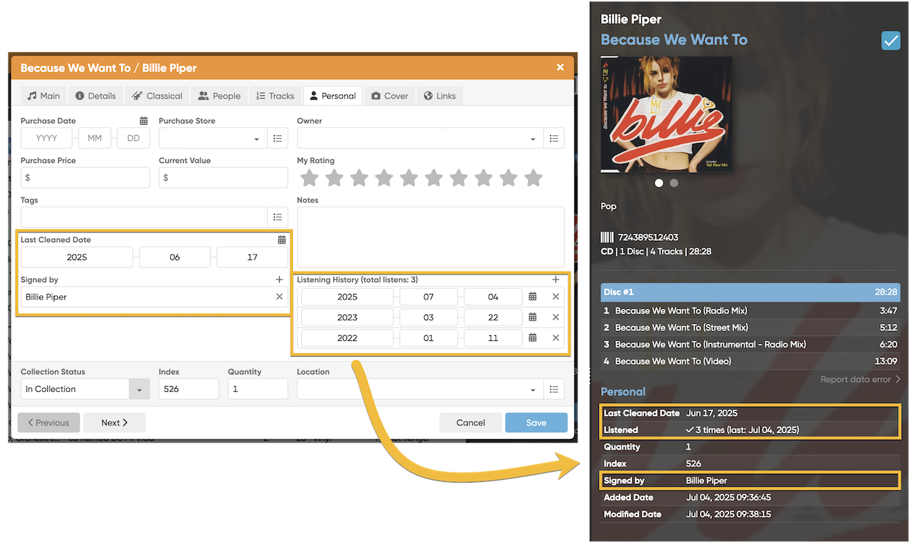Click the Signed by Billie Piper field

coord(147,297)
